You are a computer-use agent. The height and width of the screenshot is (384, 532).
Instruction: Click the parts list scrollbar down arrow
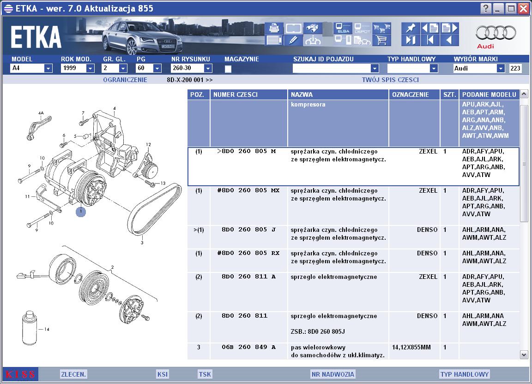pyautogui.click(x=524, y=355)
